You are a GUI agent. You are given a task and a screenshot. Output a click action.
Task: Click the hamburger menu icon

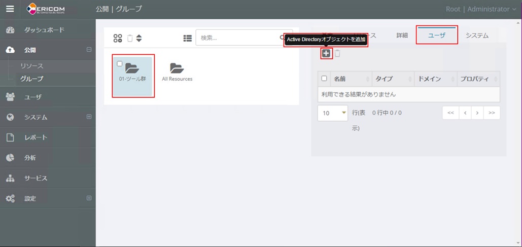10,9
